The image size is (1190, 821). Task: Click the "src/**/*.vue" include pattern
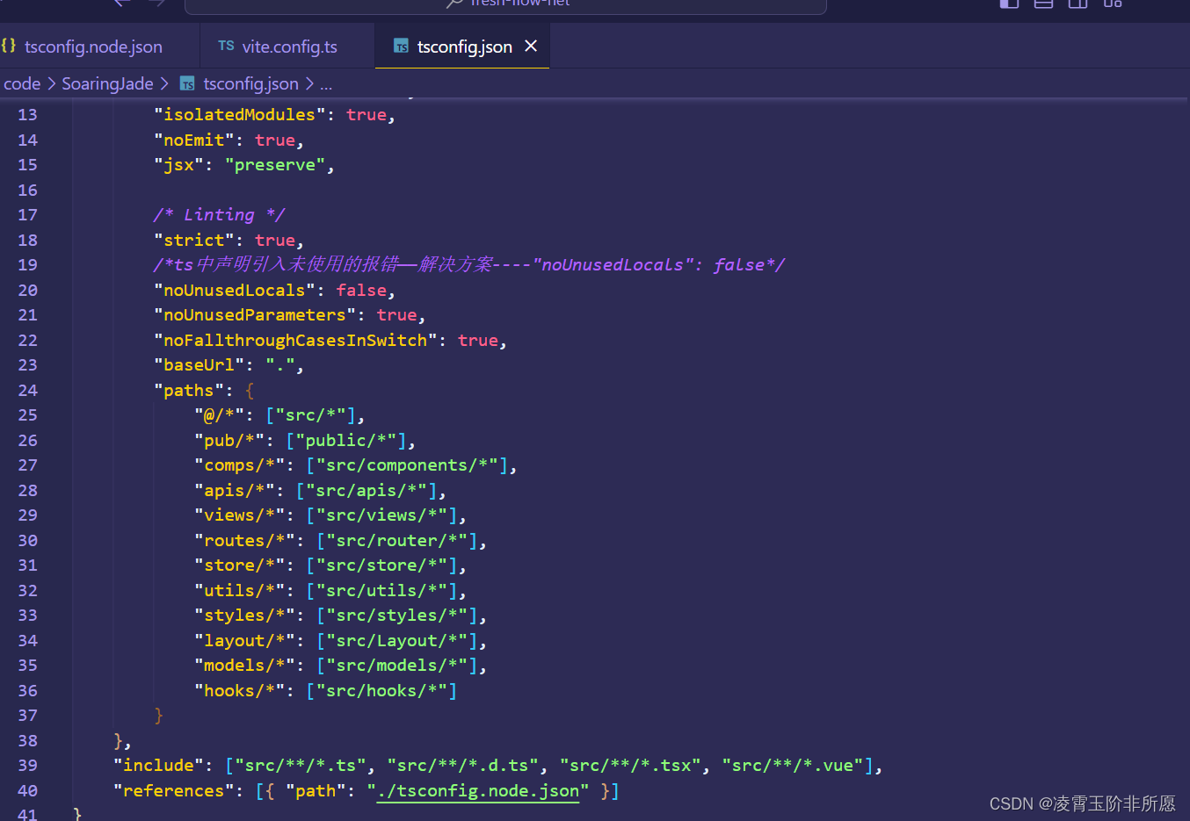pos(791,765)
